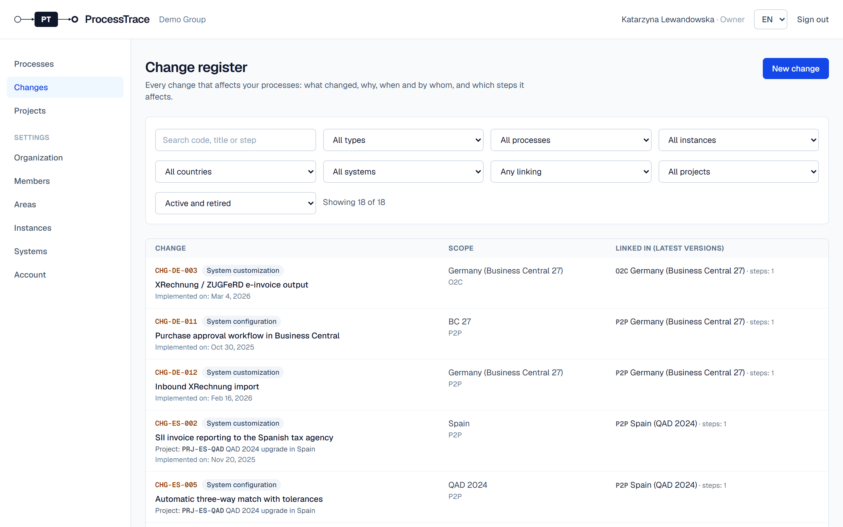Click the System configuration tag on CHG-ES-005
843x527 pixels.
point(241,485)
